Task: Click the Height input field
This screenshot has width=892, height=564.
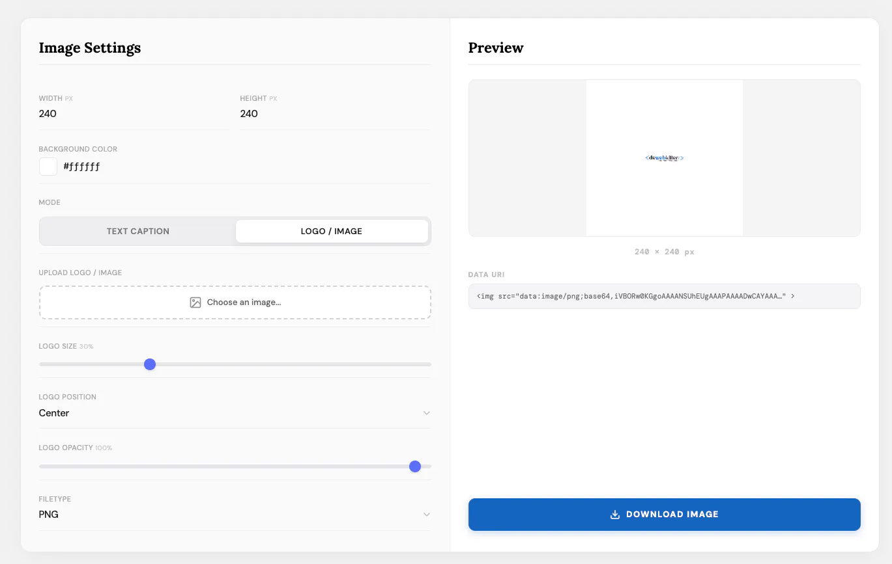Action: (335, 114)
